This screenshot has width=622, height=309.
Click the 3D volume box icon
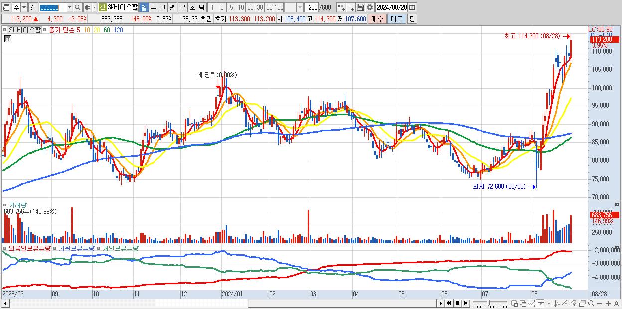(574, 304)
